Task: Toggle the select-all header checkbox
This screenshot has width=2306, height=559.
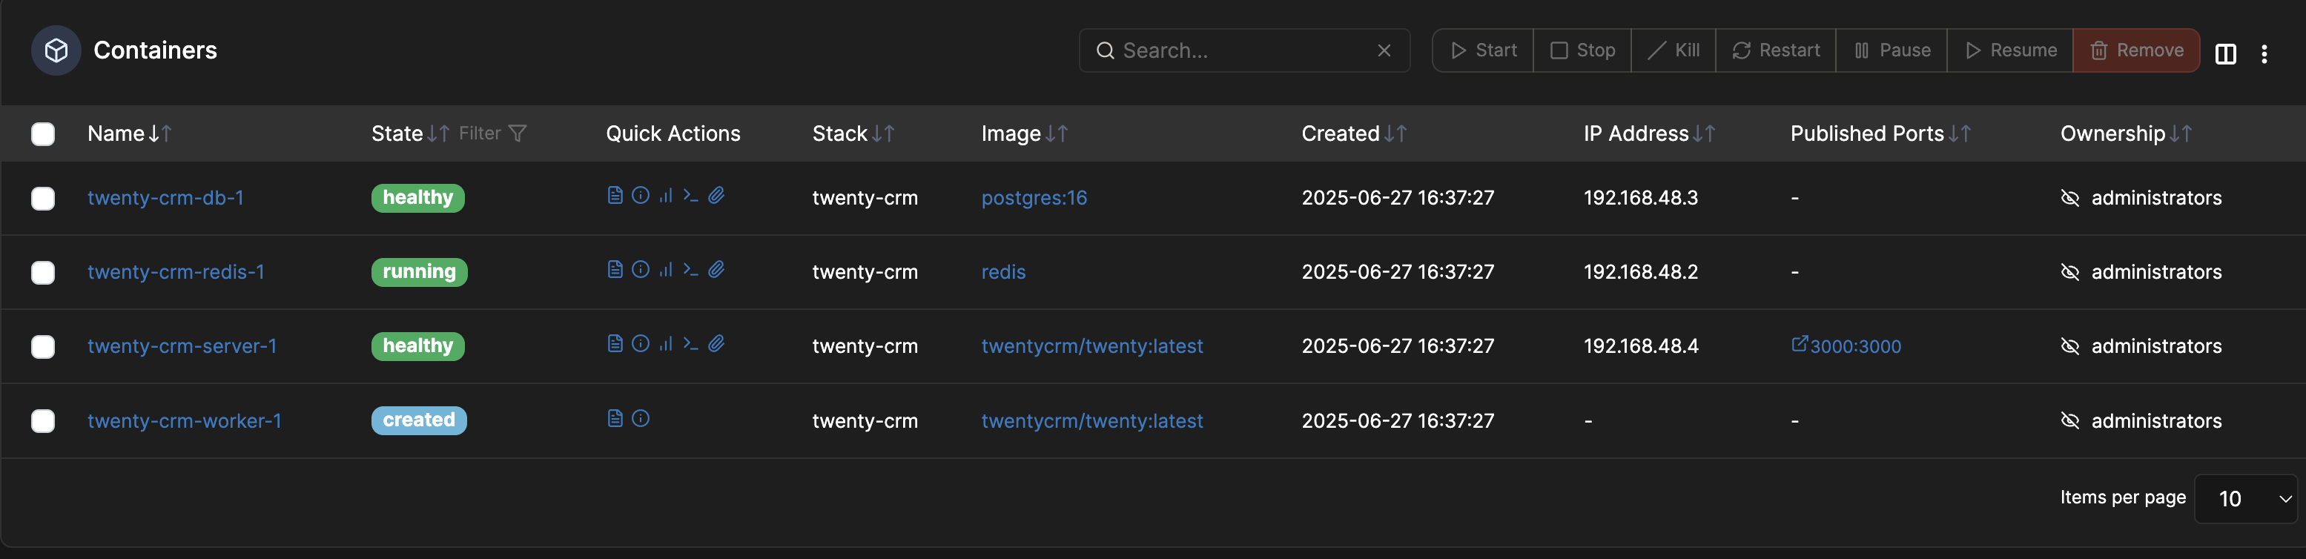Action: click(43, 134)
